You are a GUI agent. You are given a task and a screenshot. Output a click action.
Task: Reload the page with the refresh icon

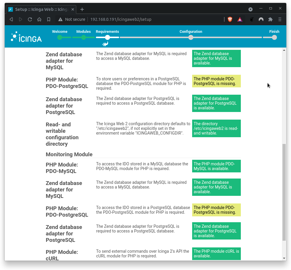pyautogui.click(x=30, y=19)
